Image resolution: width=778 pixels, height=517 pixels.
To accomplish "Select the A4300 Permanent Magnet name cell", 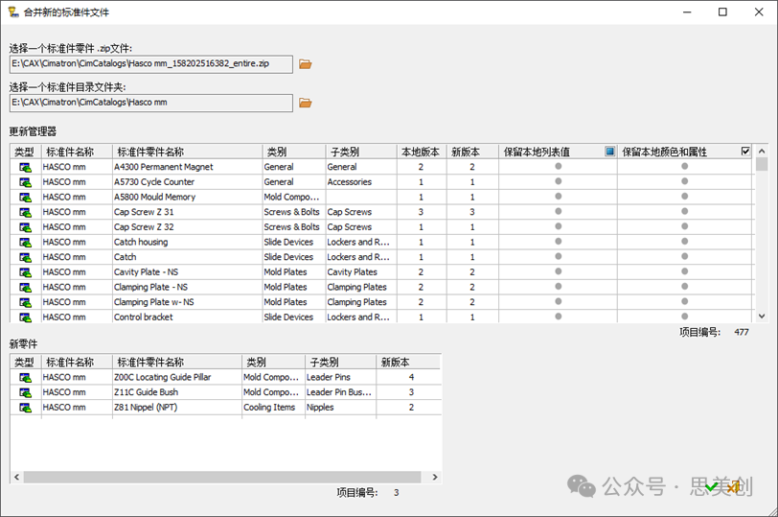I will (188, 167).
